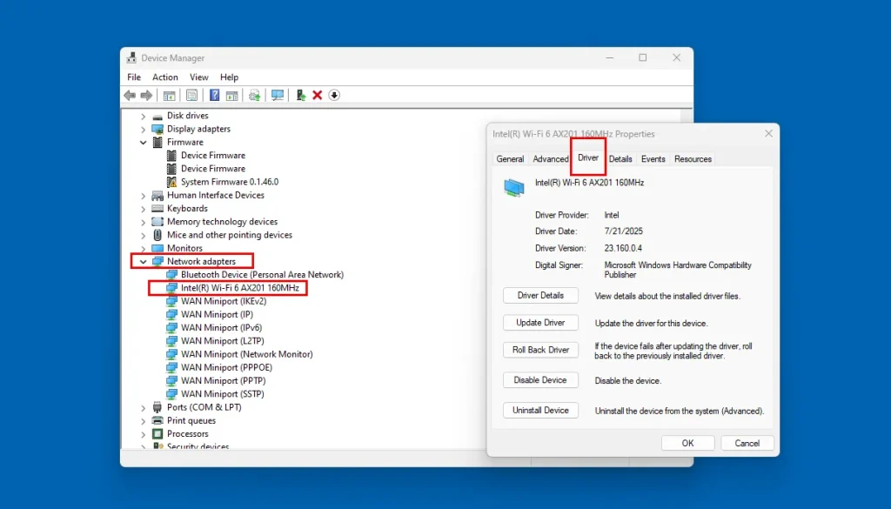
Task: Click the Disk drives category icon
Action: tap(157, 116)
